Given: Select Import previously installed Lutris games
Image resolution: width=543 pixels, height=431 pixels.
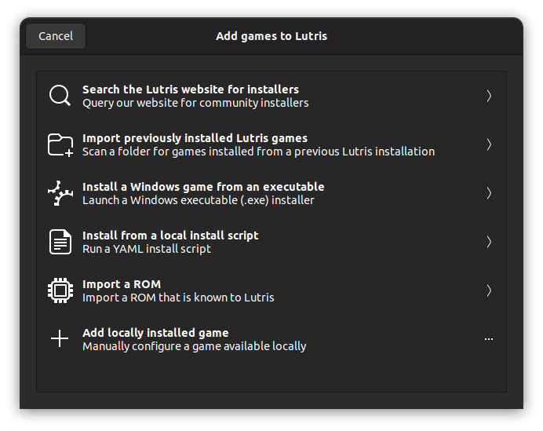Looking at the screenshot, I should point(195,138).
